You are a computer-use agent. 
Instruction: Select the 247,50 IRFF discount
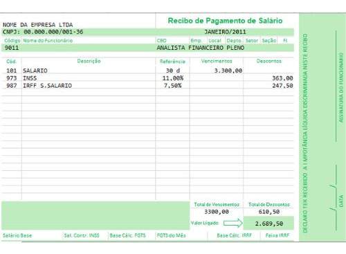282,86
